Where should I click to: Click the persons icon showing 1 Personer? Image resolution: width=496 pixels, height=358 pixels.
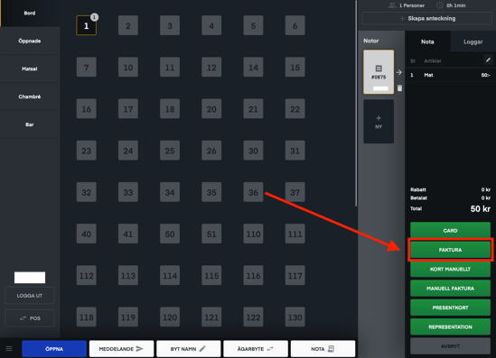coord(392,5)
